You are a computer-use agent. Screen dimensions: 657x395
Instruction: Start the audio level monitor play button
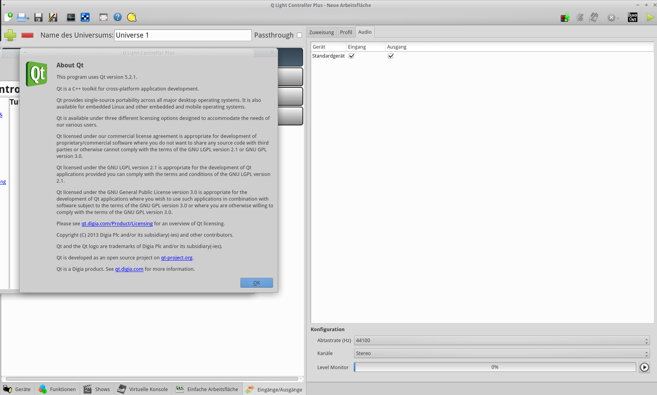tap(644, 367)
